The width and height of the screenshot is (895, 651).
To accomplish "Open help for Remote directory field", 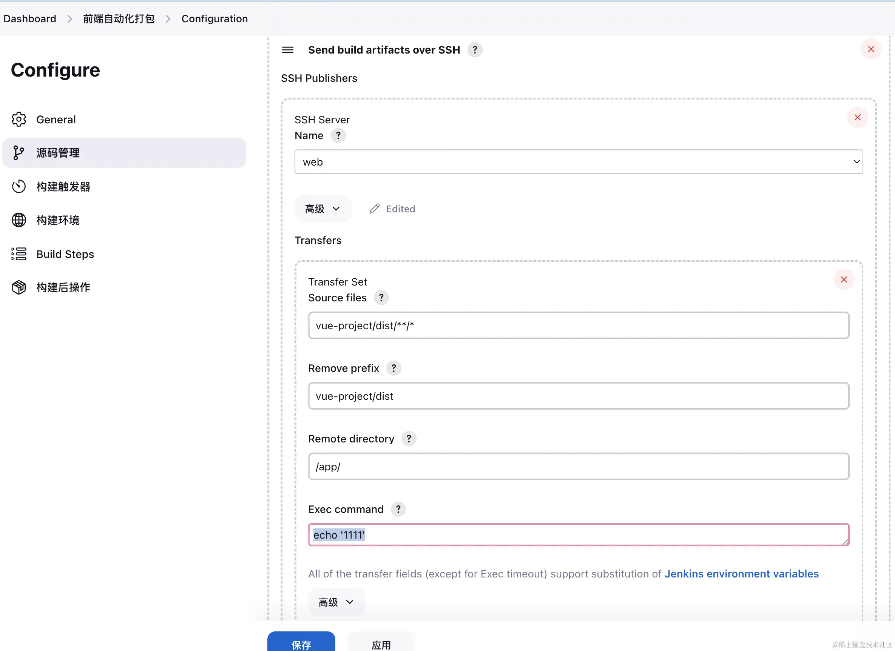I will [409, 439].
